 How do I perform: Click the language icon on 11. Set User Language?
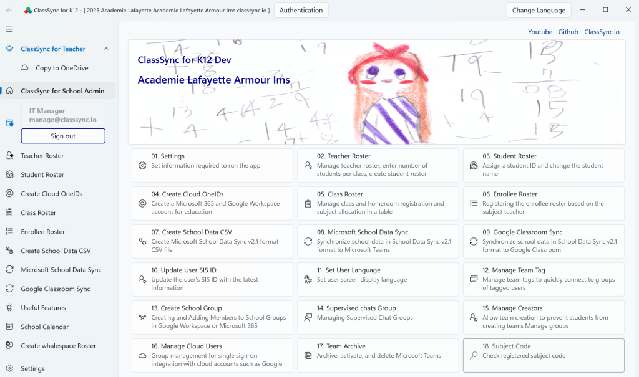click(x=308, y=279)
